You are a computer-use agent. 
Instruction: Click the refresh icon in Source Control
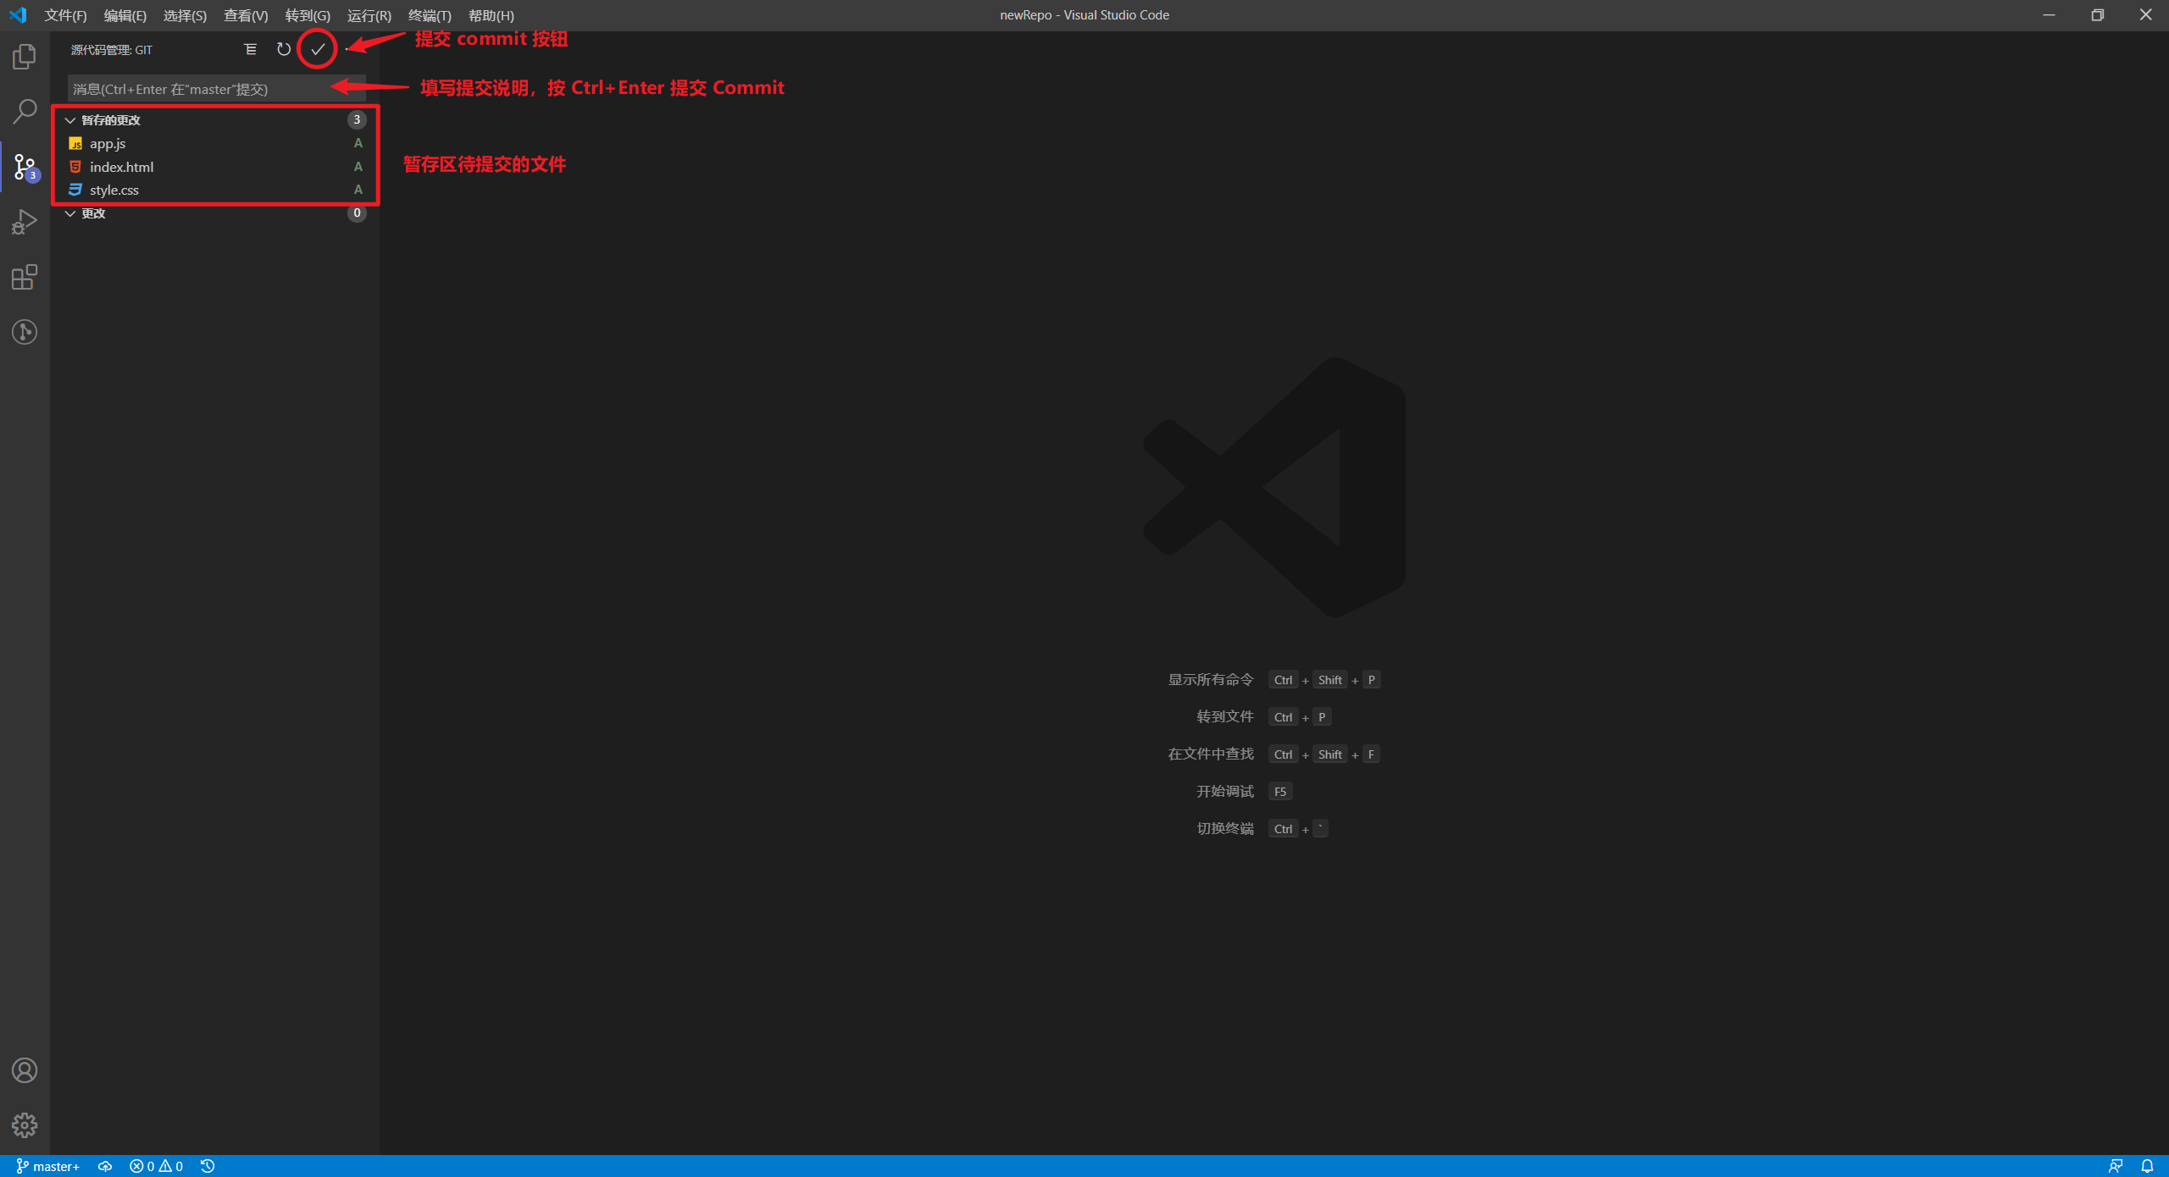284,49
